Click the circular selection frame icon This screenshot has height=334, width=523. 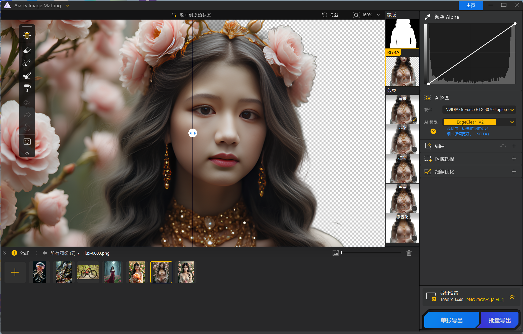[x=27, y=142]
